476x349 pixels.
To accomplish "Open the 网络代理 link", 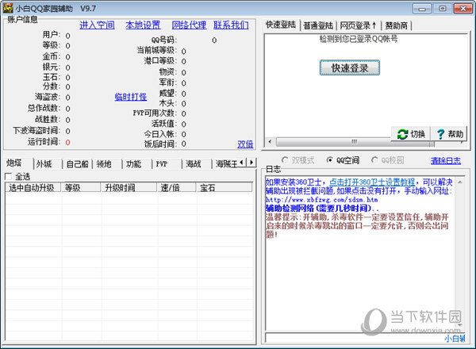I will [189, 25].
